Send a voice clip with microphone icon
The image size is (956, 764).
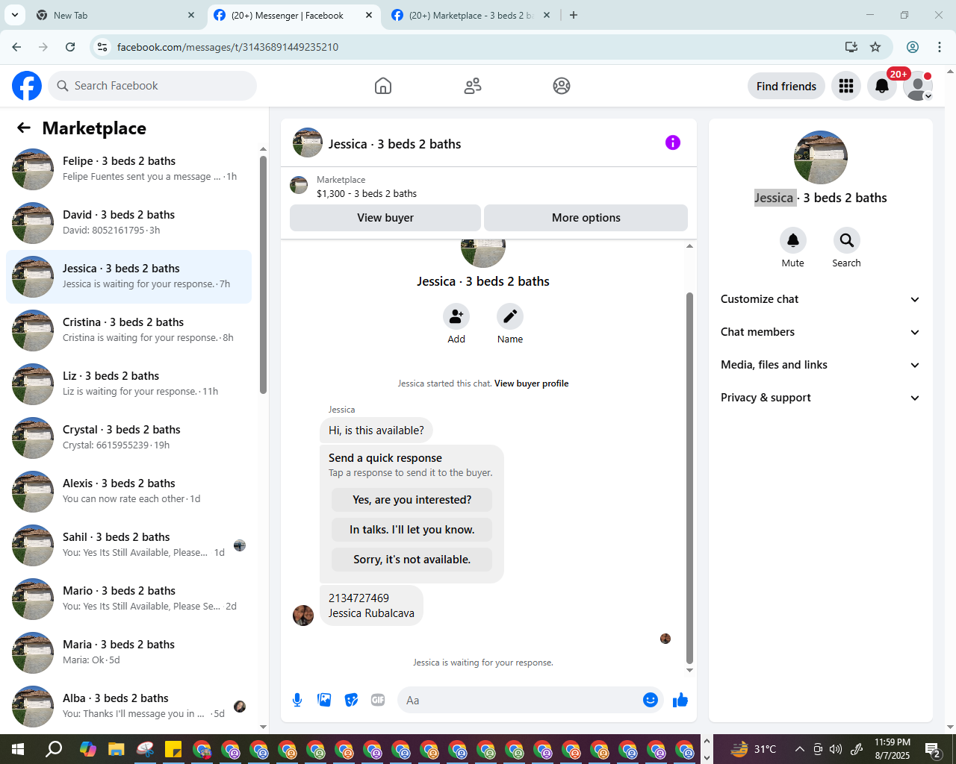297,700
